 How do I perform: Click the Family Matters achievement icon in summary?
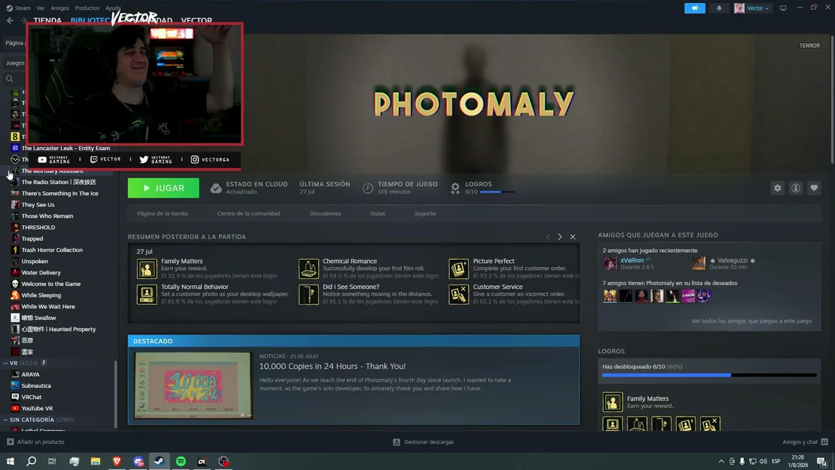click(x=147, y=268)
